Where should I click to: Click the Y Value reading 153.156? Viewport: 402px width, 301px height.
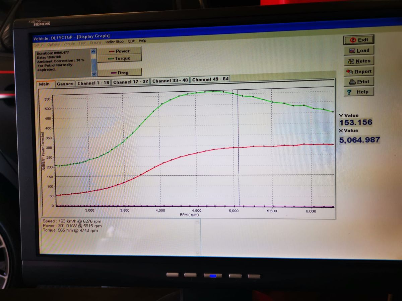pyautogui.click(x=356, y=122)
